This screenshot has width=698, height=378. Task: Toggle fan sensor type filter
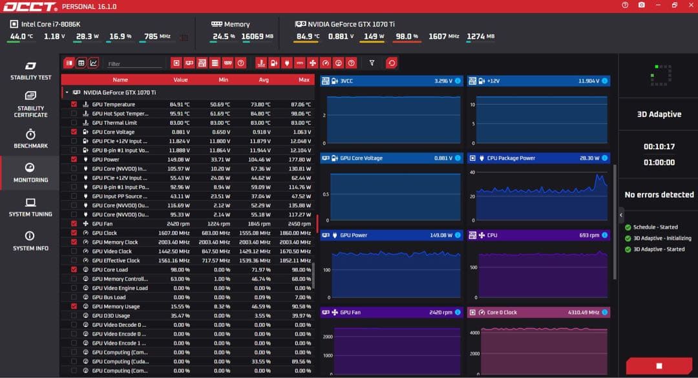(313, 63)
